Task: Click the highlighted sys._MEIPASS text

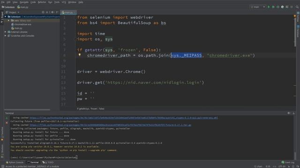Action: click(187, 56)
